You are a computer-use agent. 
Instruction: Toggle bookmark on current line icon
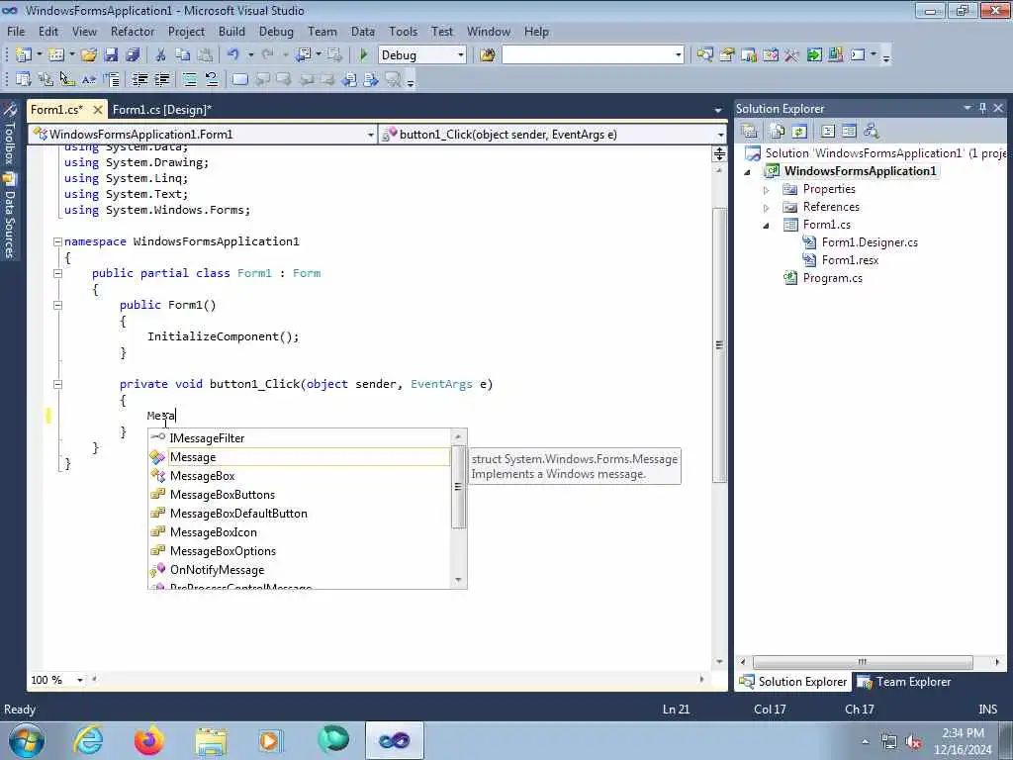(x=239, y=79)
